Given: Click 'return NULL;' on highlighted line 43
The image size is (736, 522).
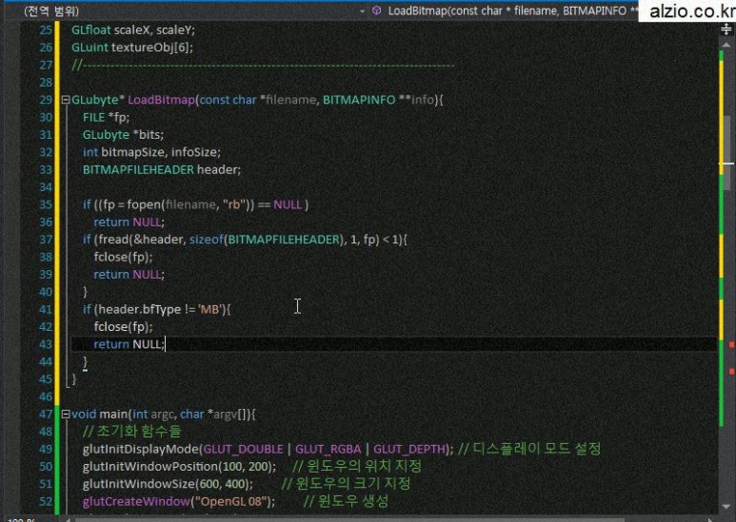Looking at the screenshot, I should (129, 344).
